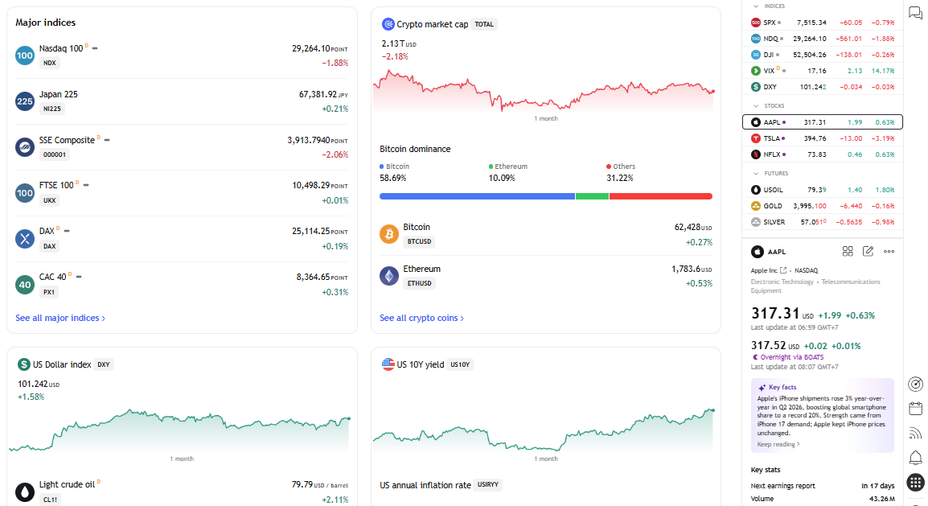
Task: Click the Nasdaq 100 round logo icon
Action: 25,56
